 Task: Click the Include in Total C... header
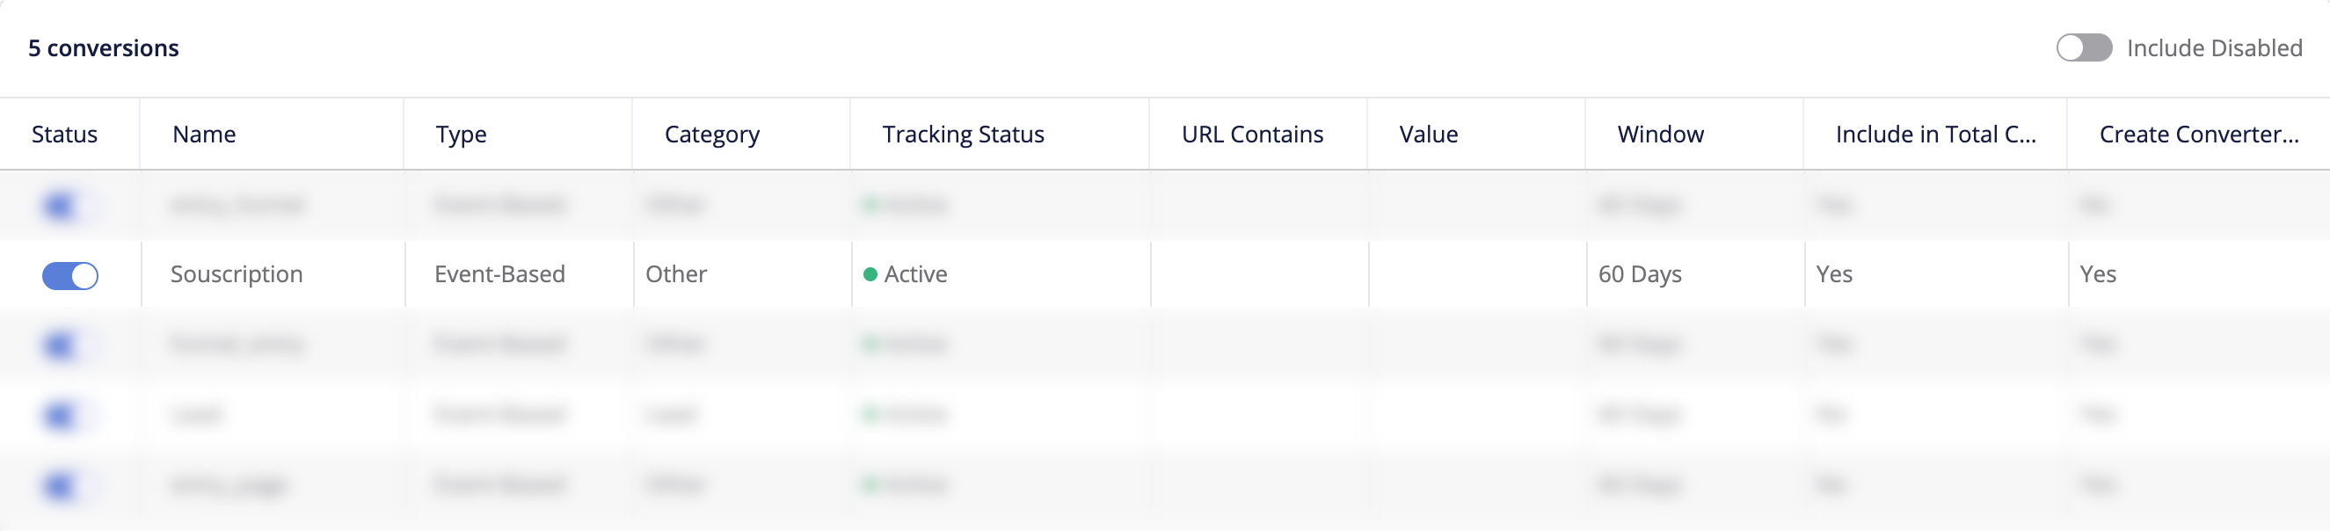click(1935, 134)
